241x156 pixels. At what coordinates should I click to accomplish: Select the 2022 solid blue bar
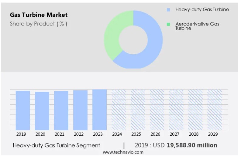(80, 110)
